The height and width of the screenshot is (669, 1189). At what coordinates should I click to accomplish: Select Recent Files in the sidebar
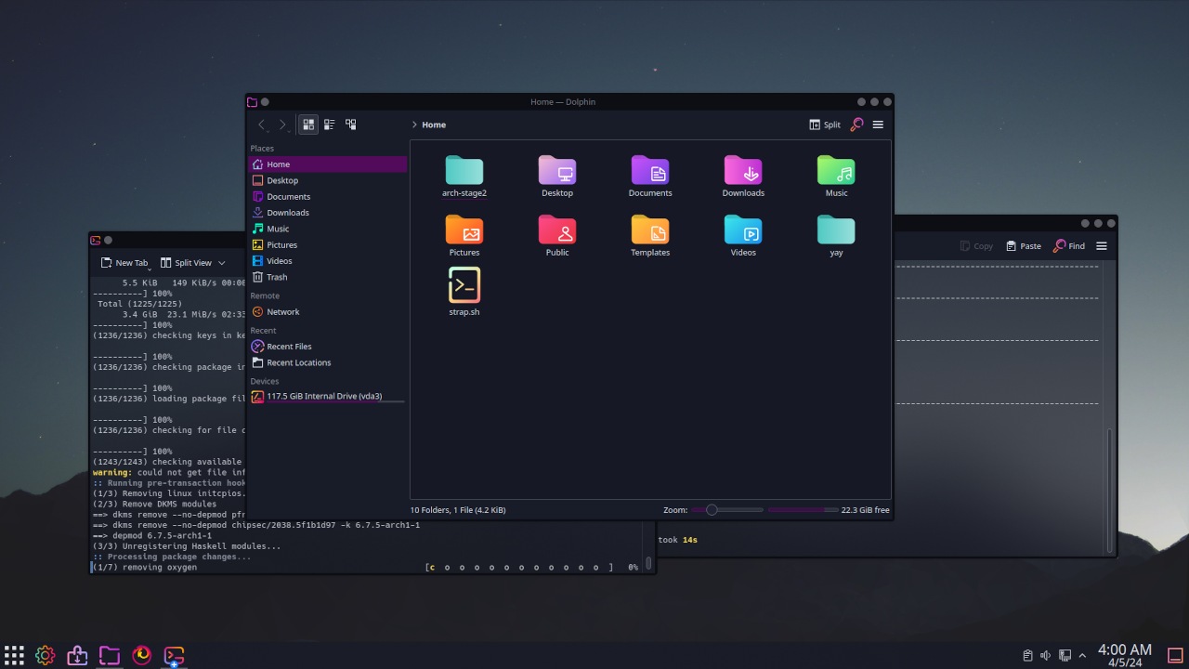coord(288,346)
